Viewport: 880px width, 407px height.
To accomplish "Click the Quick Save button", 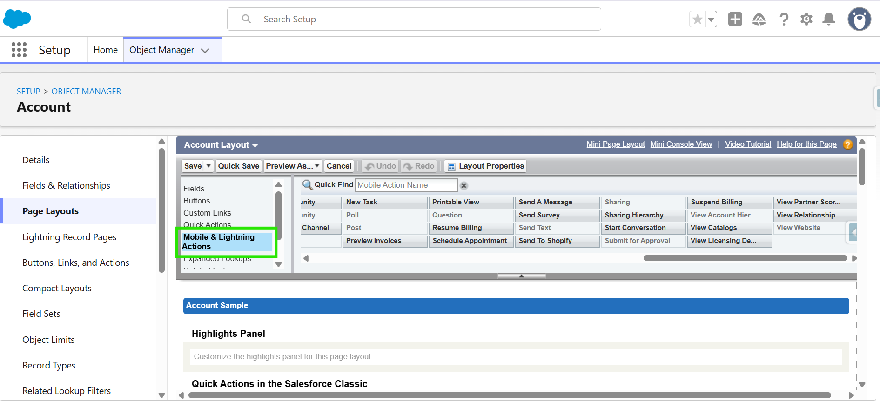I will point(239,166).
